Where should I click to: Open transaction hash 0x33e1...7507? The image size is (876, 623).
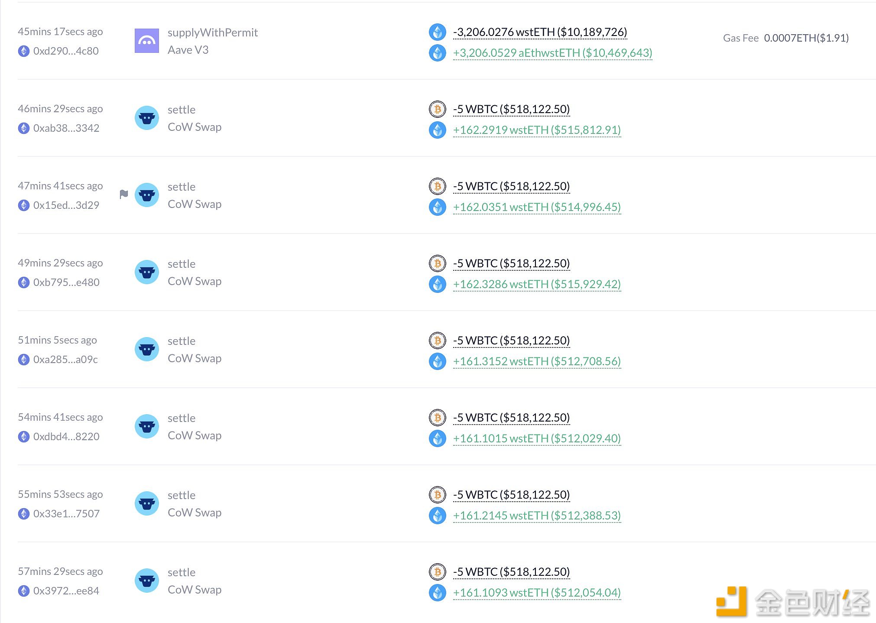66,514
